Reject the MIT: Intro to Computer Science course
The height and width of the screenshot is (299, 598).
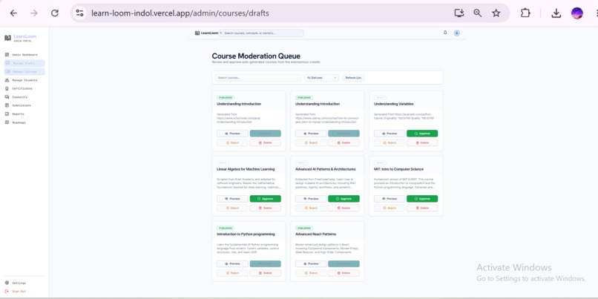point(390,208)
